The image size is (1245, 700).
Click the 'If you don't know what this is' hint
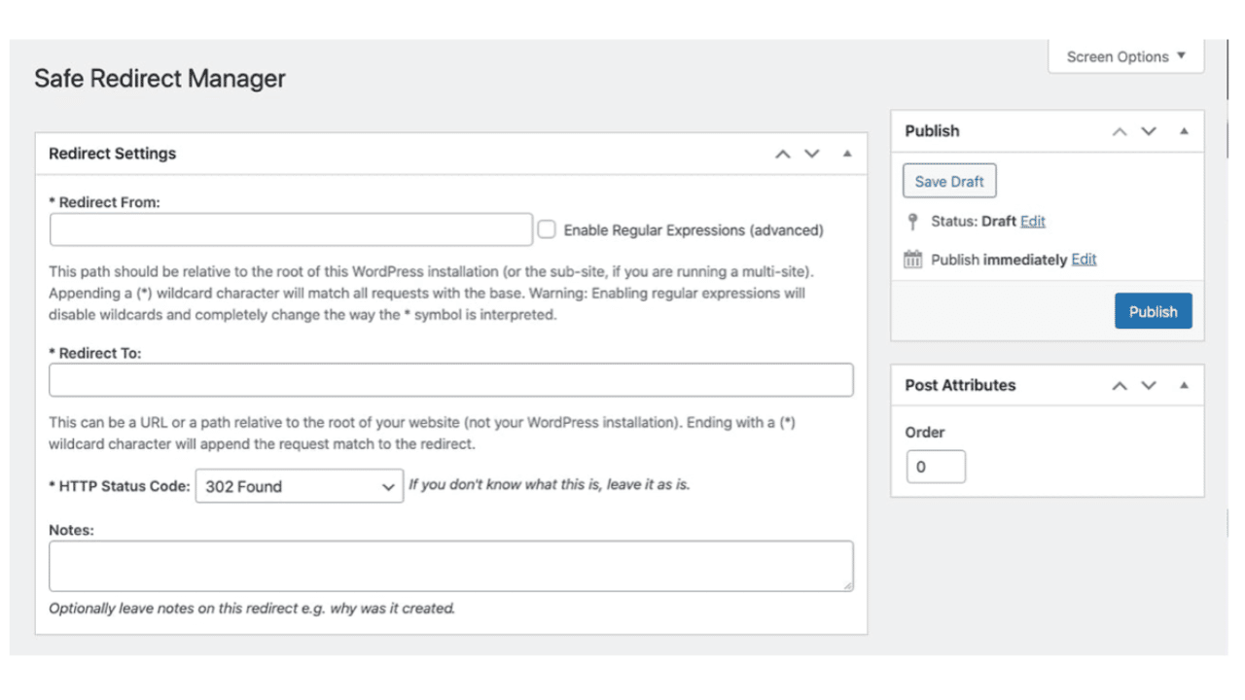(x=550, y=484)
